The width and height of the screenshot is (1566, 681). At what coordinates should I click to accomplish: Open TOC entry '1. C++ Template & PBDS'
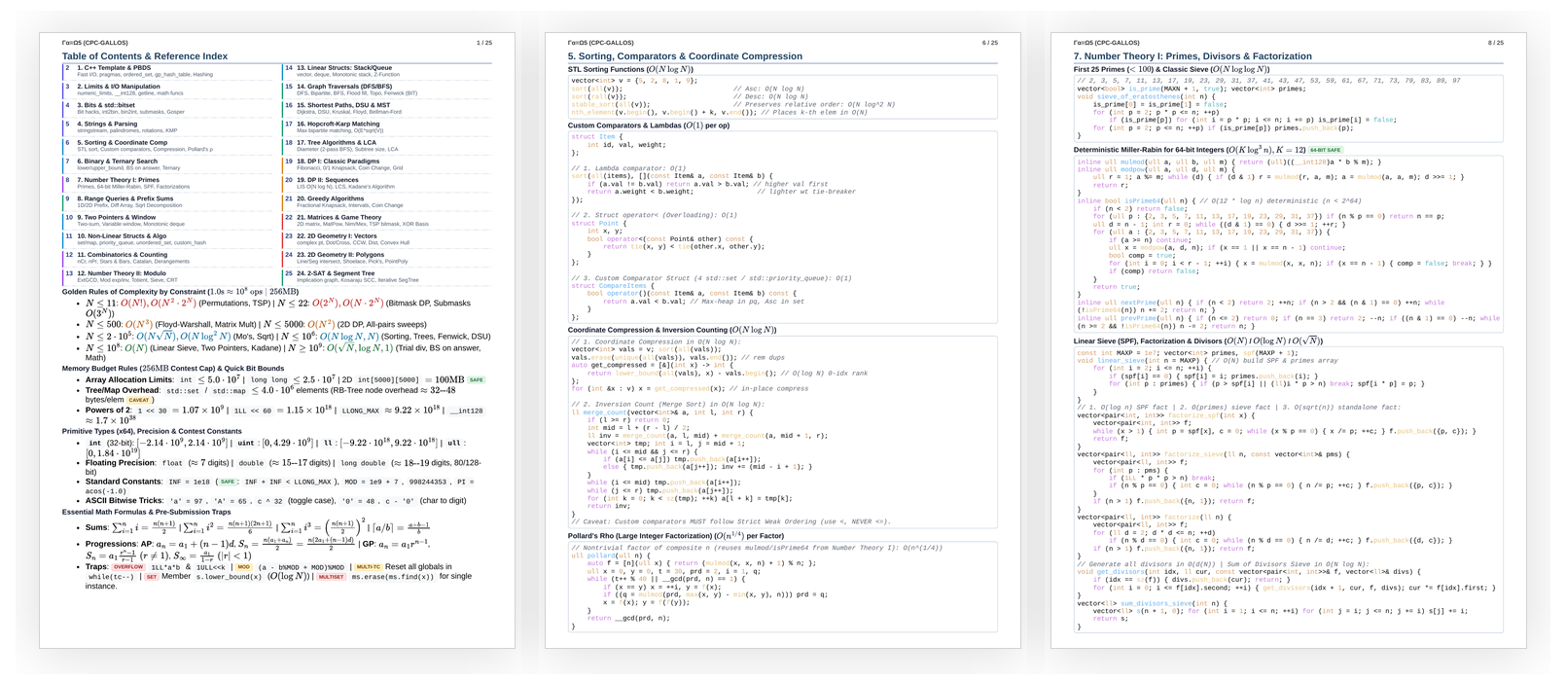point(114,68)
